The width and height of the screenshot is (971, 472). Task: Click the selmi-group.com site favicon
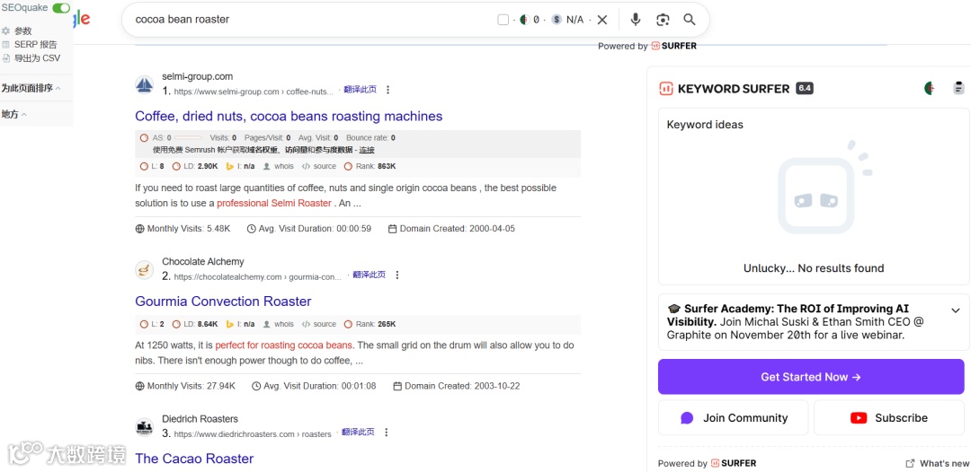click(x=144, y=84)
